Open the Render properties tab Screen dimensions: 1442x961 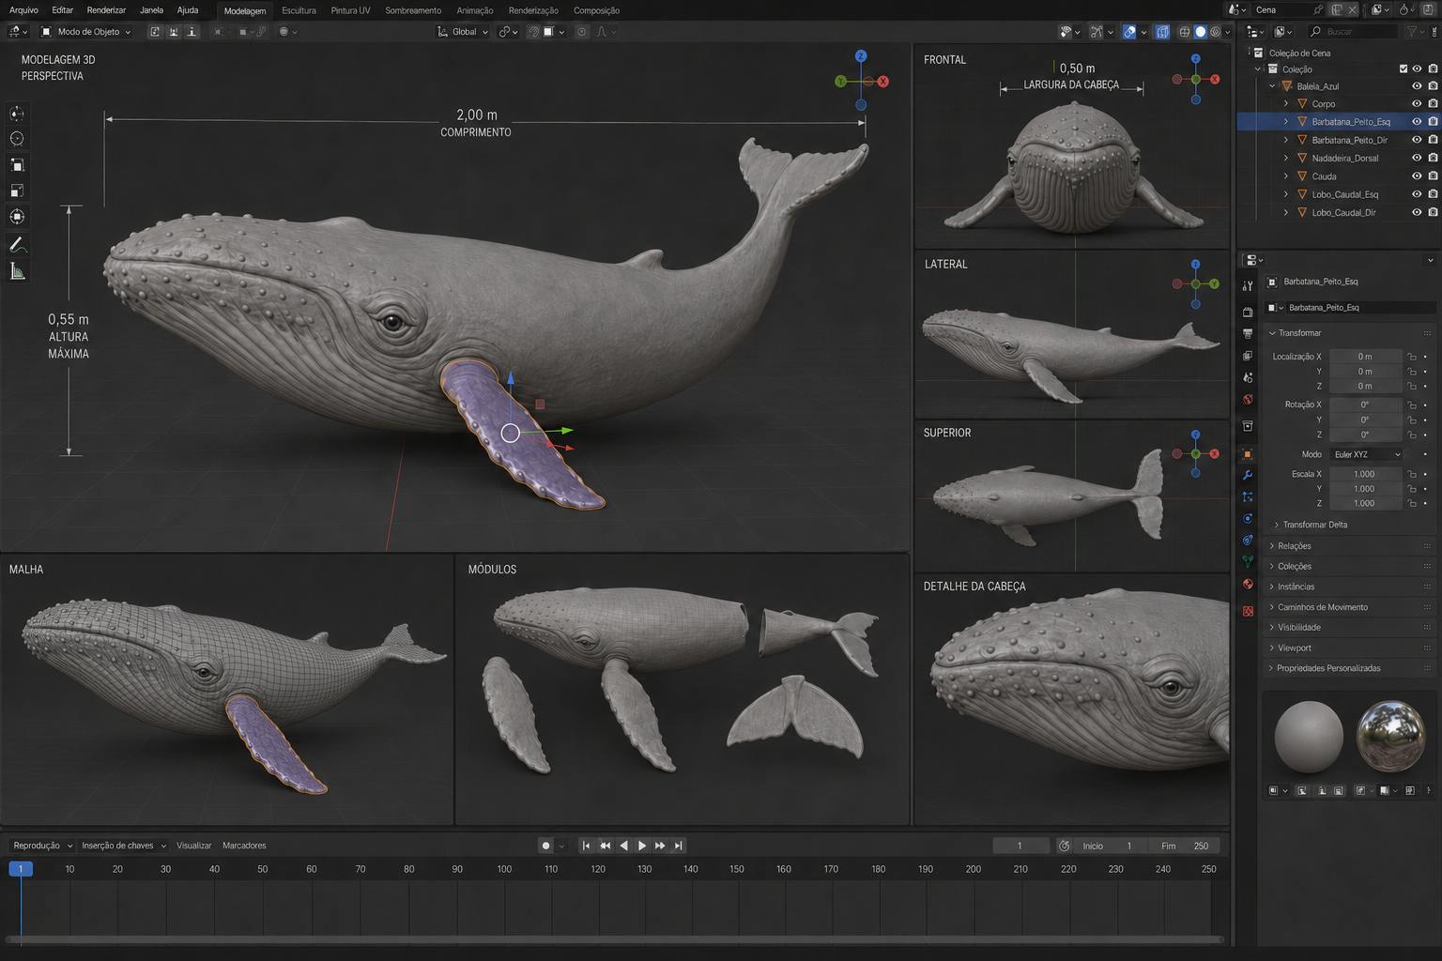click(1248, 312)
